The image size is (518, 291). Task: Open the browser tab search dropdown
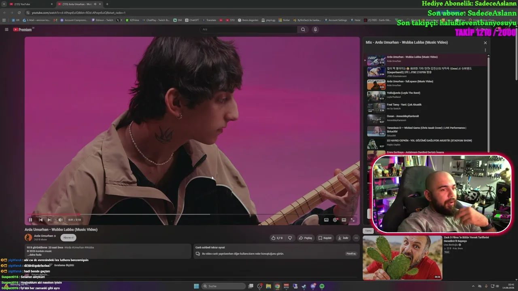[x=4, y=4]
